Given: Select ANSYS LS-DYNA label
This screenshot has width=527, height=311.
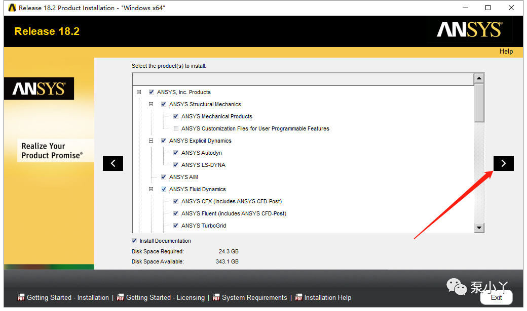Looking at the screenshot, I should pos(203,165).
